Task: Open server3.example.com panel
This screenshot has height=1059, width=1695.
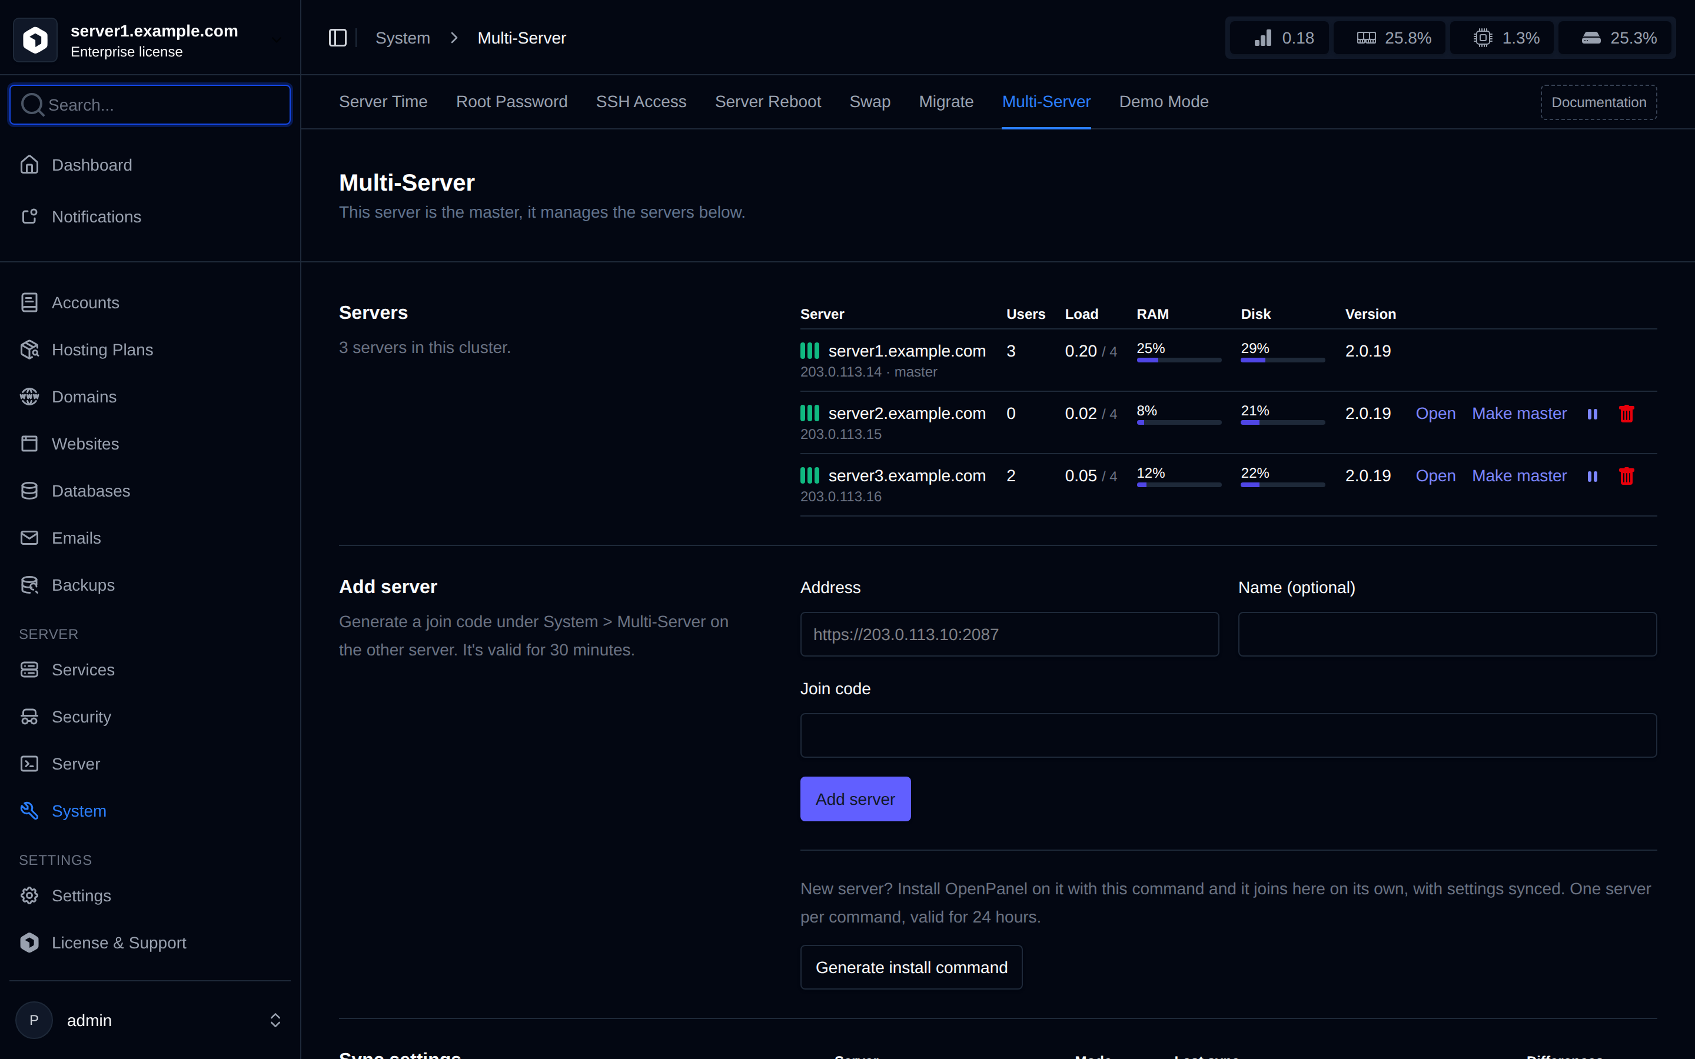Action: click(x=1435, y=475)
